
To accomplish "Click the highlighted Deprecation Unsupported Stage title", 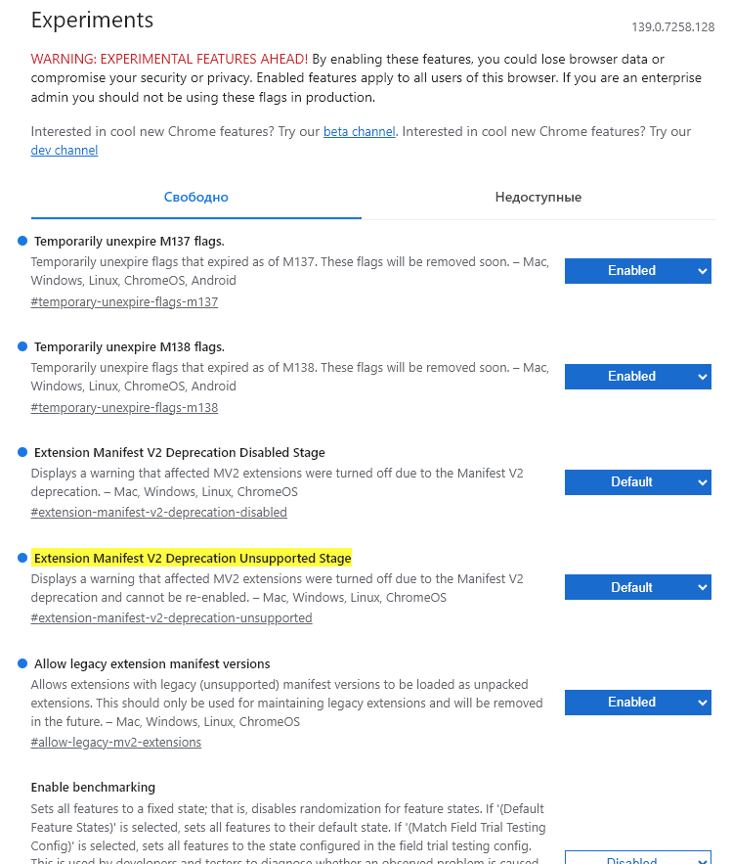I will [x=193, y=559].
